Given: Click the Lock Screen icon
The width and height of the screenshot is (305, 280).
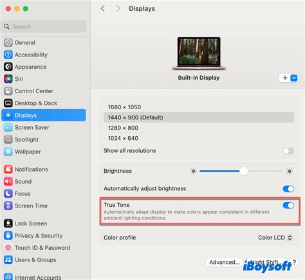Looking at the screenshot, I should click(x=8, y=223).
